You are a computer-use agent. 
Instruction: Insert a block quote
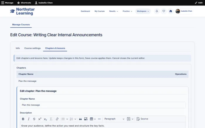click(80, 119)
